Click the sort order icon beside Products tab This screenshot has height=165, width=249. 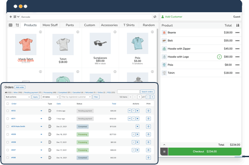point(17,25)
